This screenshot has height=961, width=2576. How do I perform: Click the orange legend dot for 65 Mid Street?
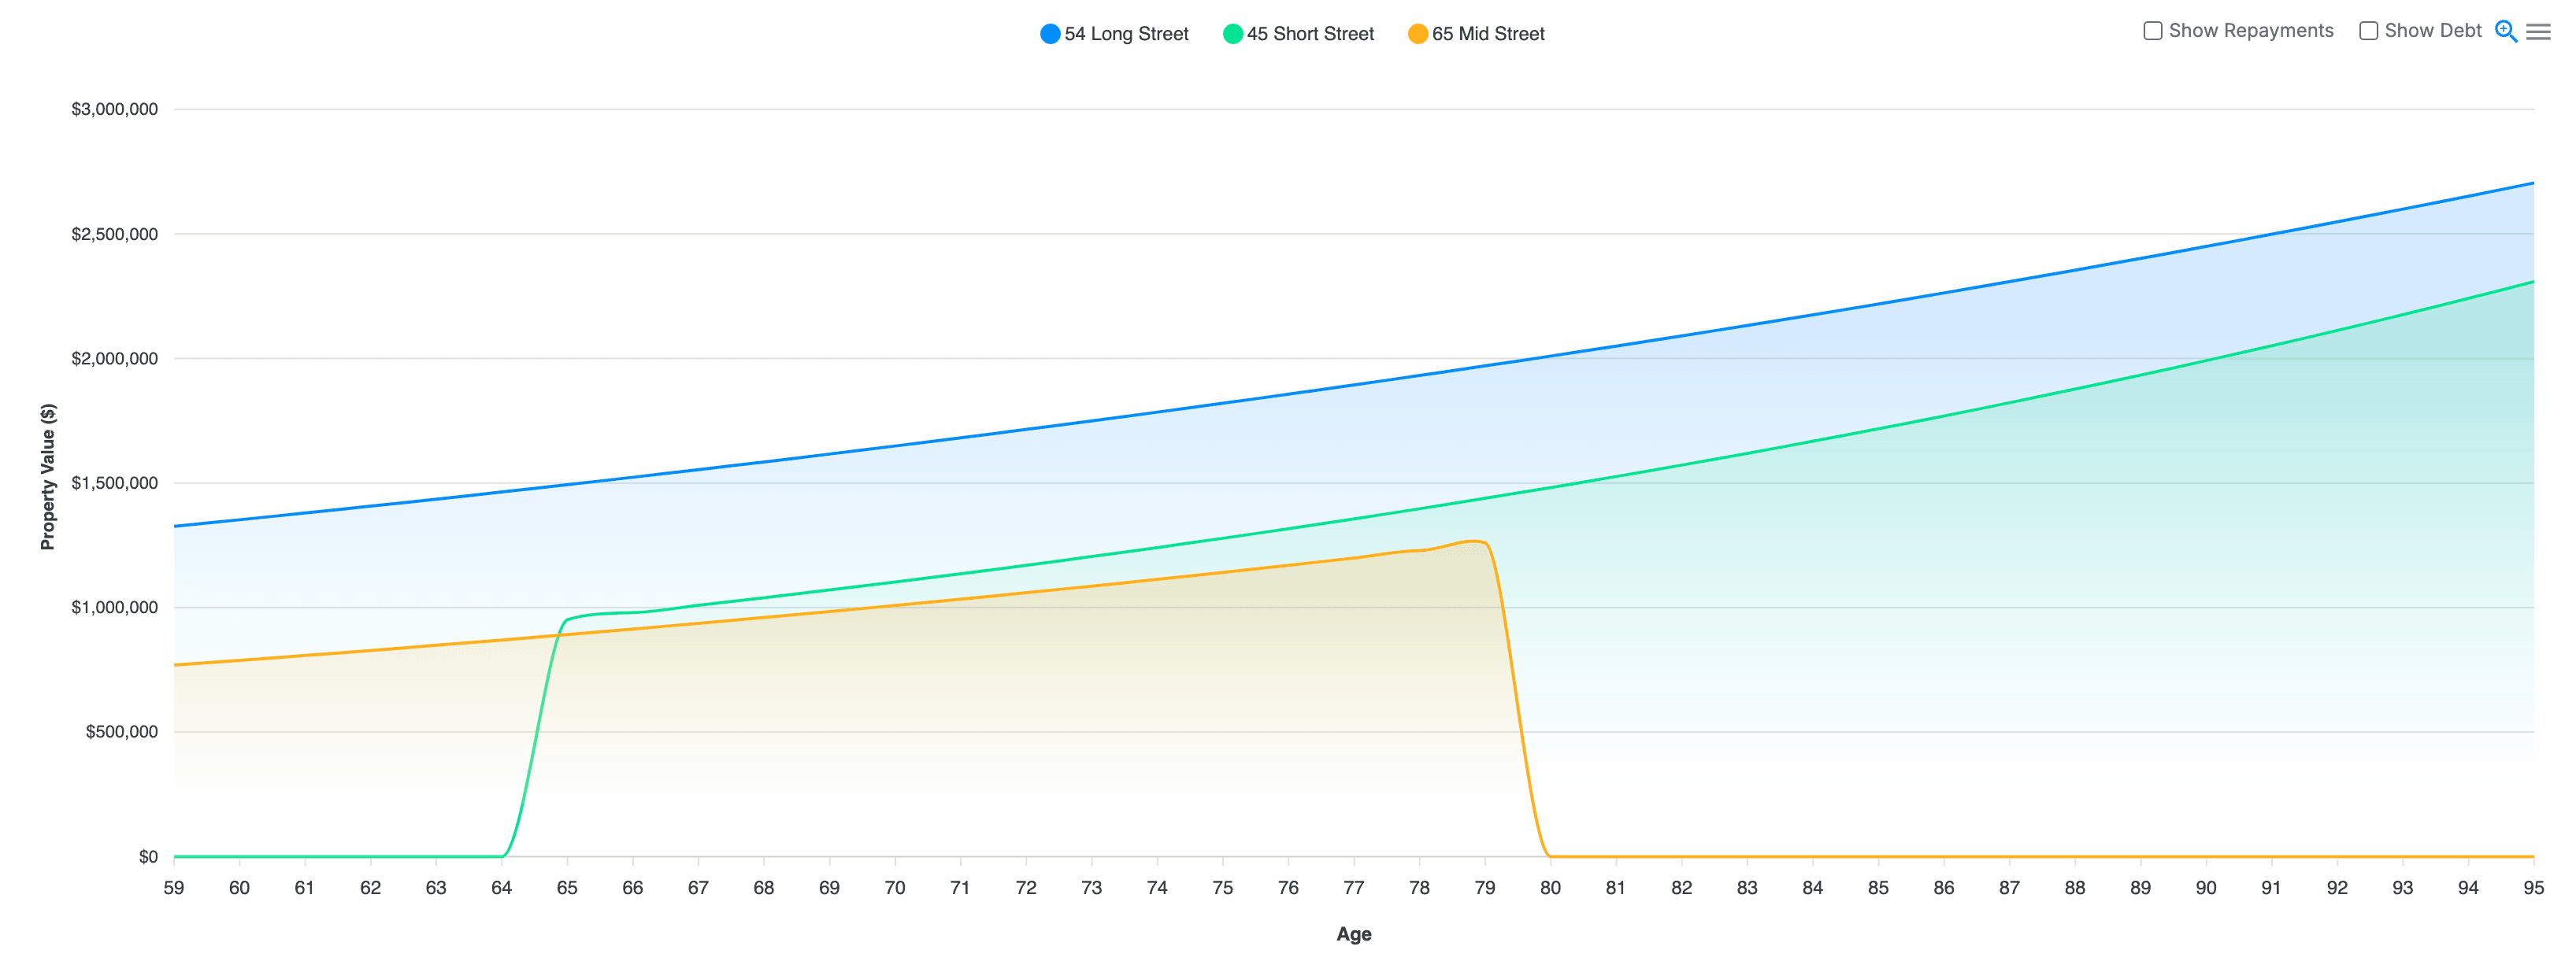[1420, 33]
